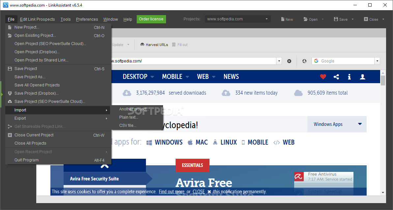
Task: Click the Save diskette toolbar icon
Action: 336,19
